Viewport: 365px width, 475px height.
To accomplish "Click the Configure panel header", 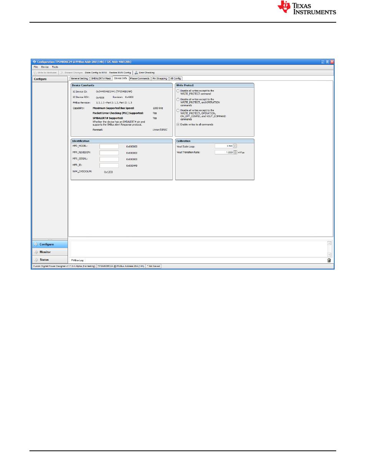I will [x=50, y=79].
